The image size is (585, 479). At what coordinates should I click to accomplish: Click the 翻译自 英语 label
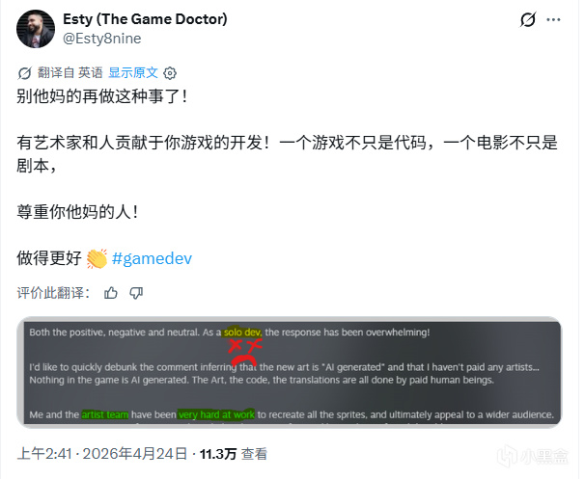click(70, 72)
